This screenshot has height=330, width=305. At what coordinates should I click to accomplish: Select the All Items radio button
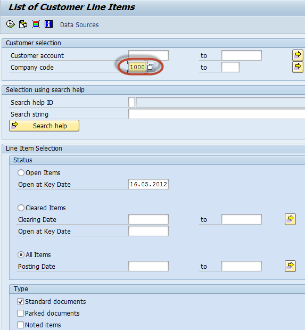point(21,255)
